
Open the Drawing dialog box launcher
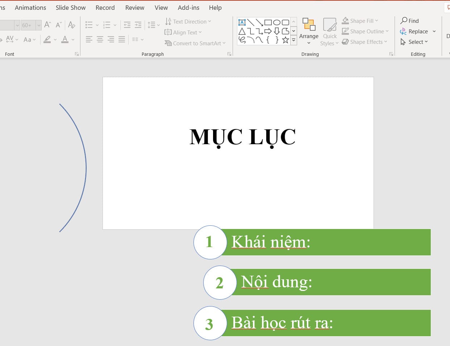click(x=391, y=54)
